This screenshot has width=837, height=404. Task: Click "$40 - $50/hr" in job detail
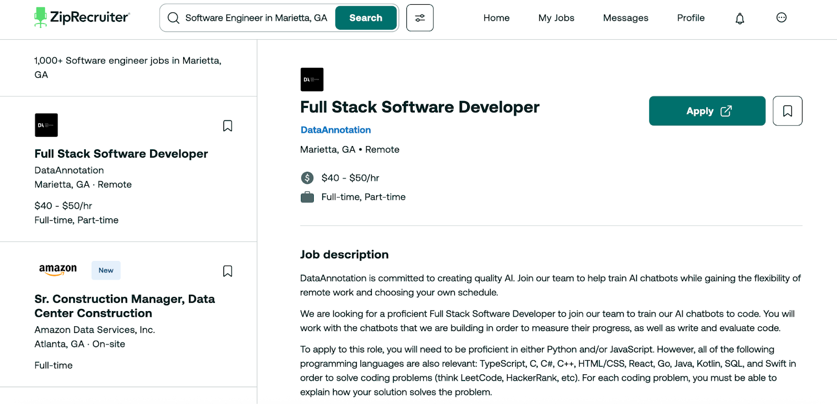(x=350, y=178)
